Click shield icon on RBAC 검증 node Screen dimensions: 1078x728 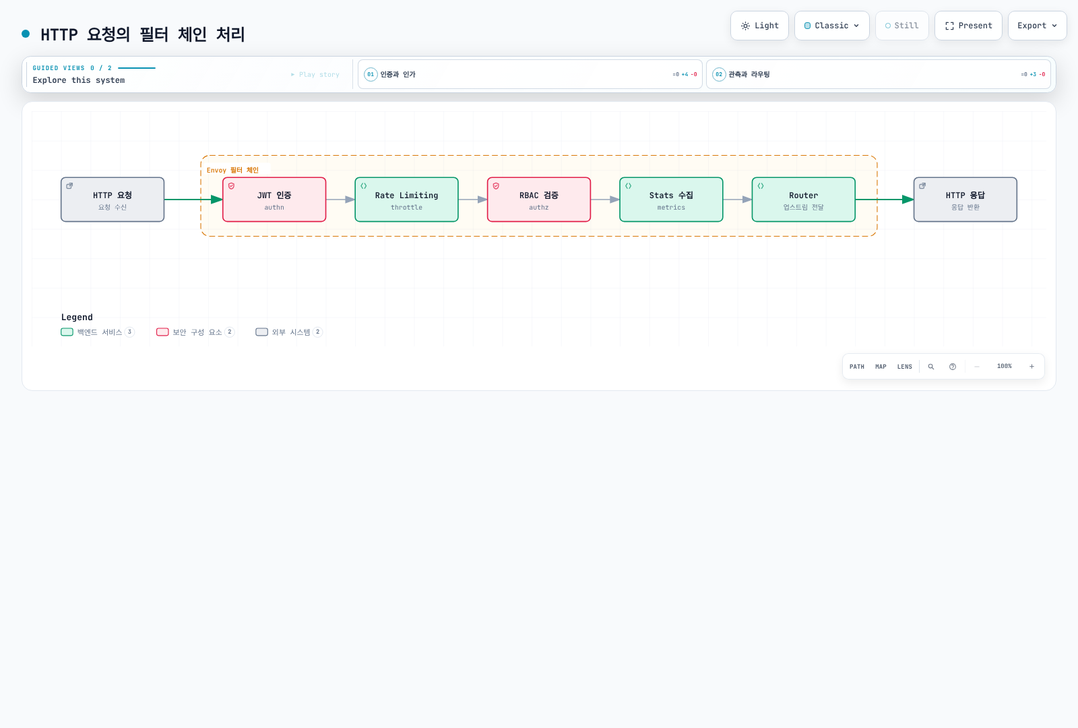[496, 186]
